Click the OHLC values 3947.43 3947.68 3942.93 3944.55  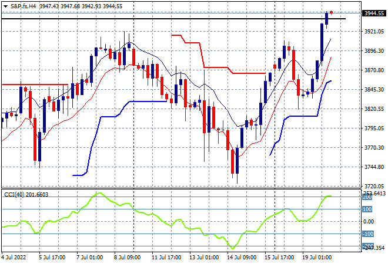click(x=81, y=6)
